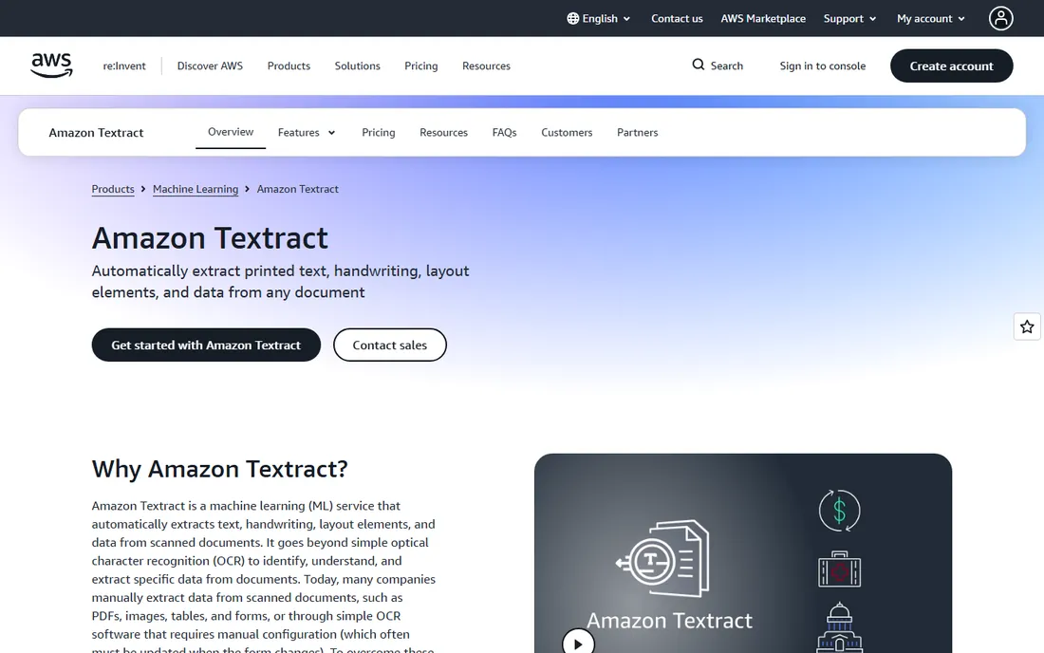Select the Partners tab

(x=637, y=133)
